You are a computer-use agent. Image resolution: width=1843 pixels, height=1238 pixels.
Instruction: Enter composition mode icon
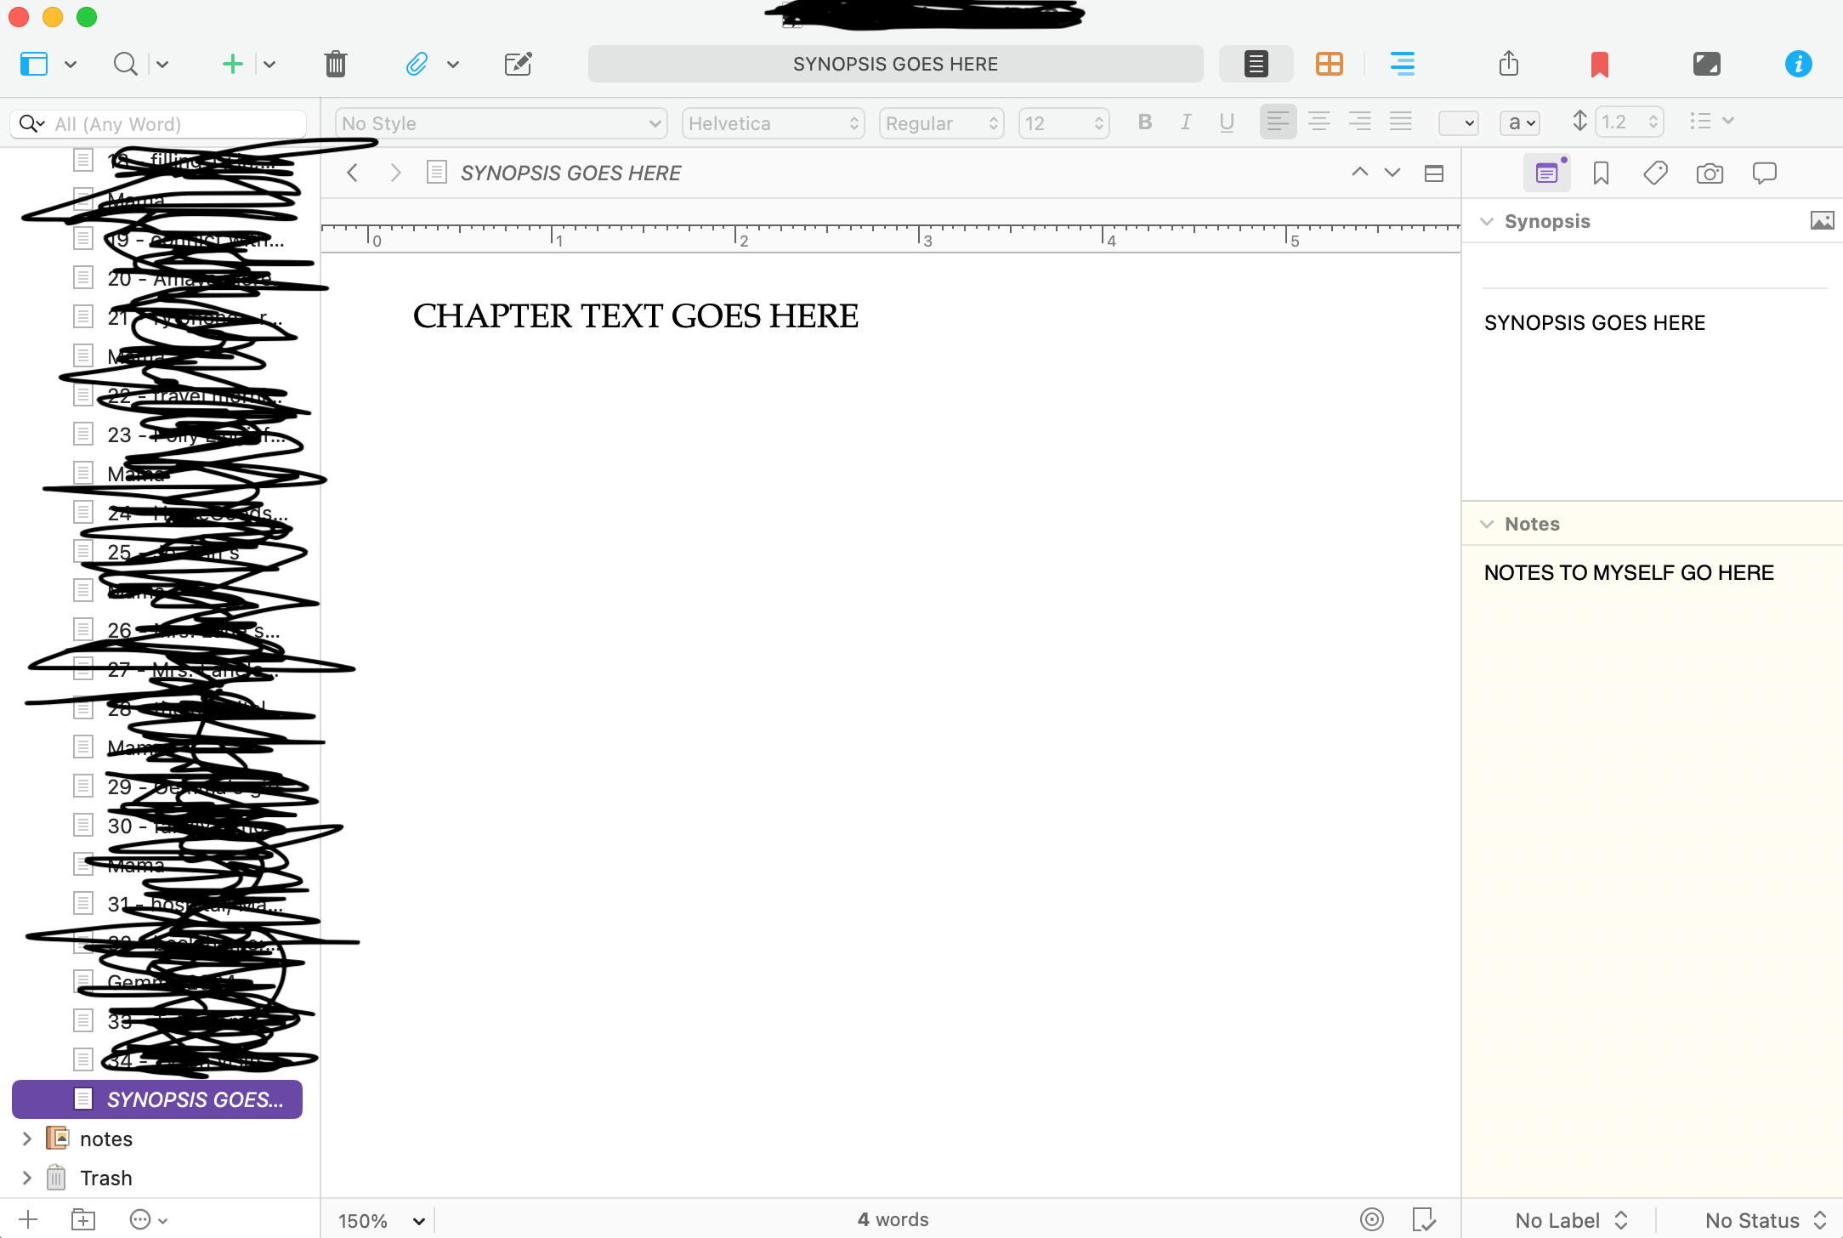point(1706,64)
